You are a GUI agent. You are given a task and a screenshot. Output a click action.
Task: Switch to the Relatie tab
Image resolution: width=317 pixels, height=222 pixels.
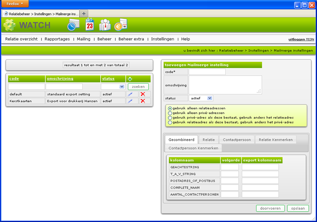209,140
